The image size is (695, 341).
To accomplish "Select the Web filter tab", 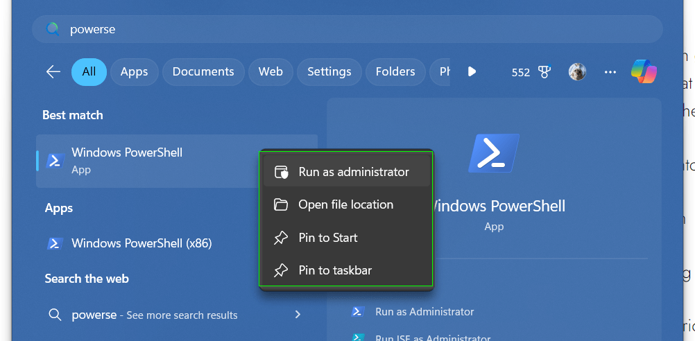I will point(271,71).
